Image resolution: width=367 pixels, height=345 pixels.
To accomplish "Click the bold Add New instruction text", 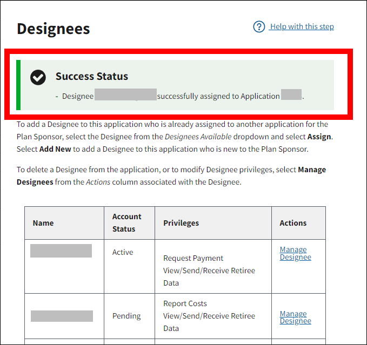I will coord(55,148).
